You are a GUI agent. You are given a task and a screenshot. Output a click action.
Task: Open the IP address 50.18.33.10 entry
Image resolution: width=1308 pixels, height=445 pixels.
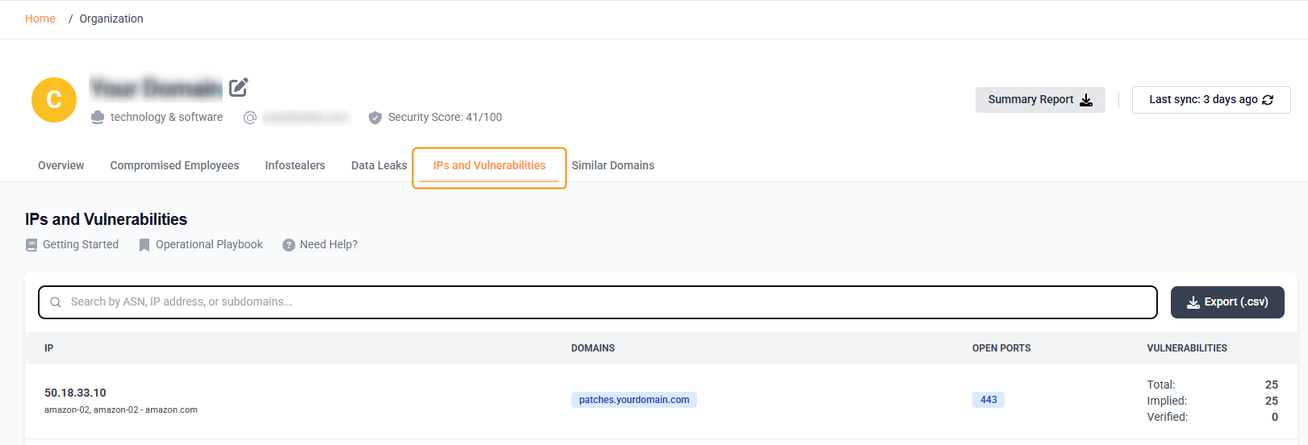click(75, 393)
